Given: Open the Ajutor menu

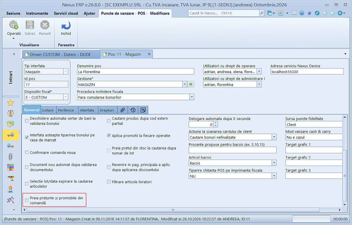Looking at the screenshot, I should point(89,13).
